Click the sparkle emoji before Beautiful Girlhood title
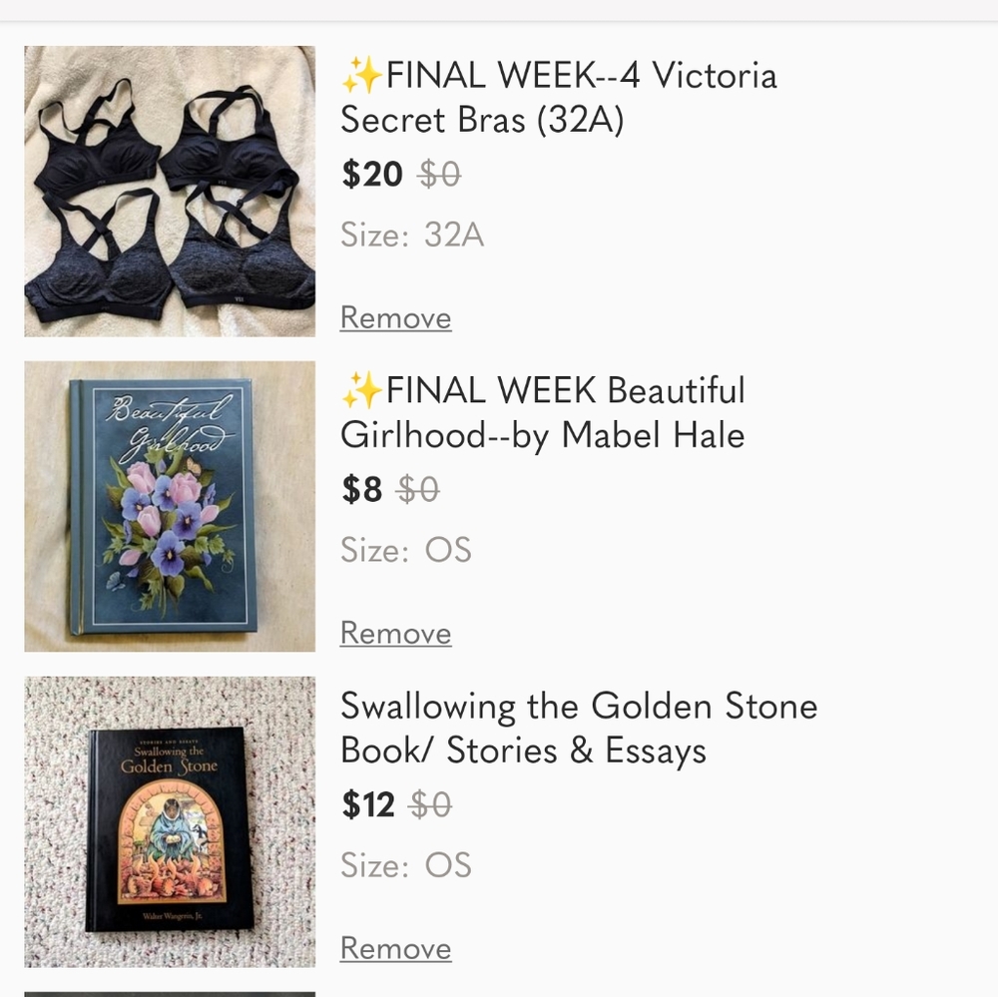The image size is (998, 997). point(361,391)
